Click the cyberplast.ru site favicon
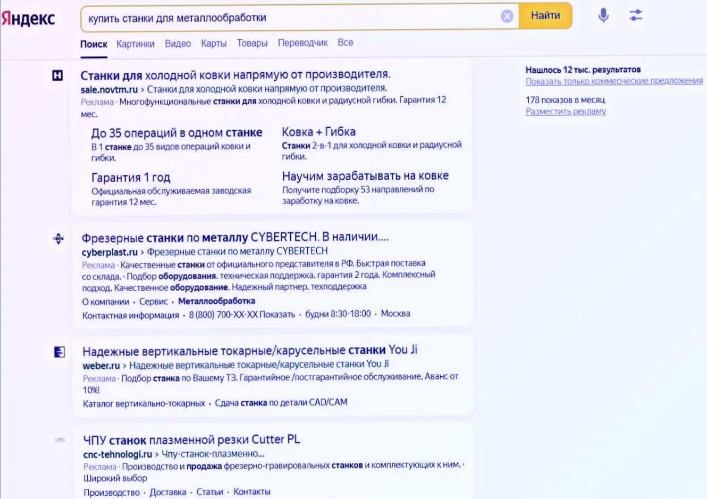The height and width of the screenshot is (499, 707). click(57, 238)
